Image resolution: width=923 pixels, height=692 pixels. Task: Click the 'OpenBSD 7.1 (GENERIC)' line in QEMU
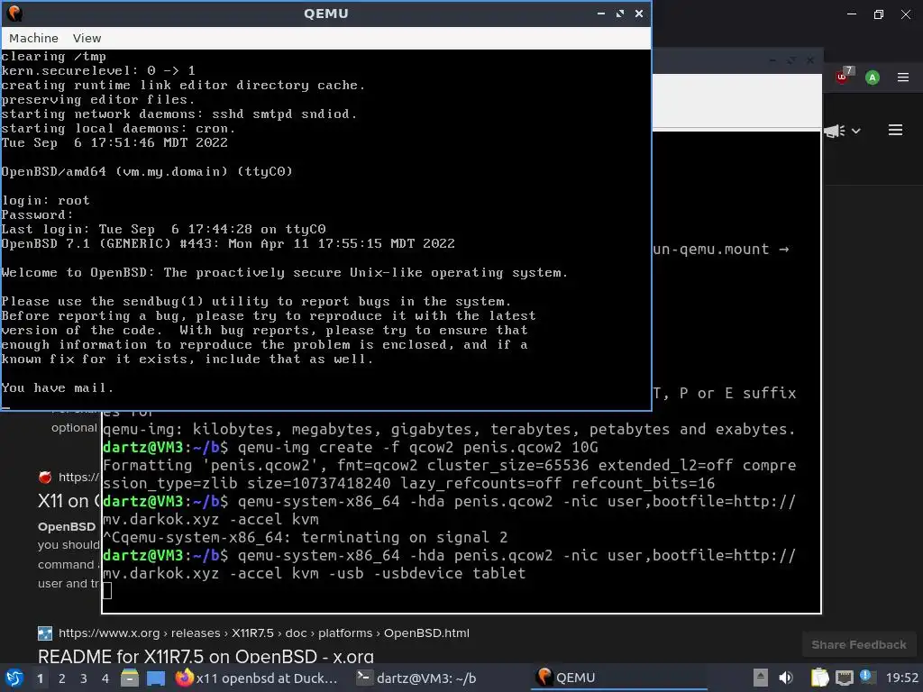(228, 243)
